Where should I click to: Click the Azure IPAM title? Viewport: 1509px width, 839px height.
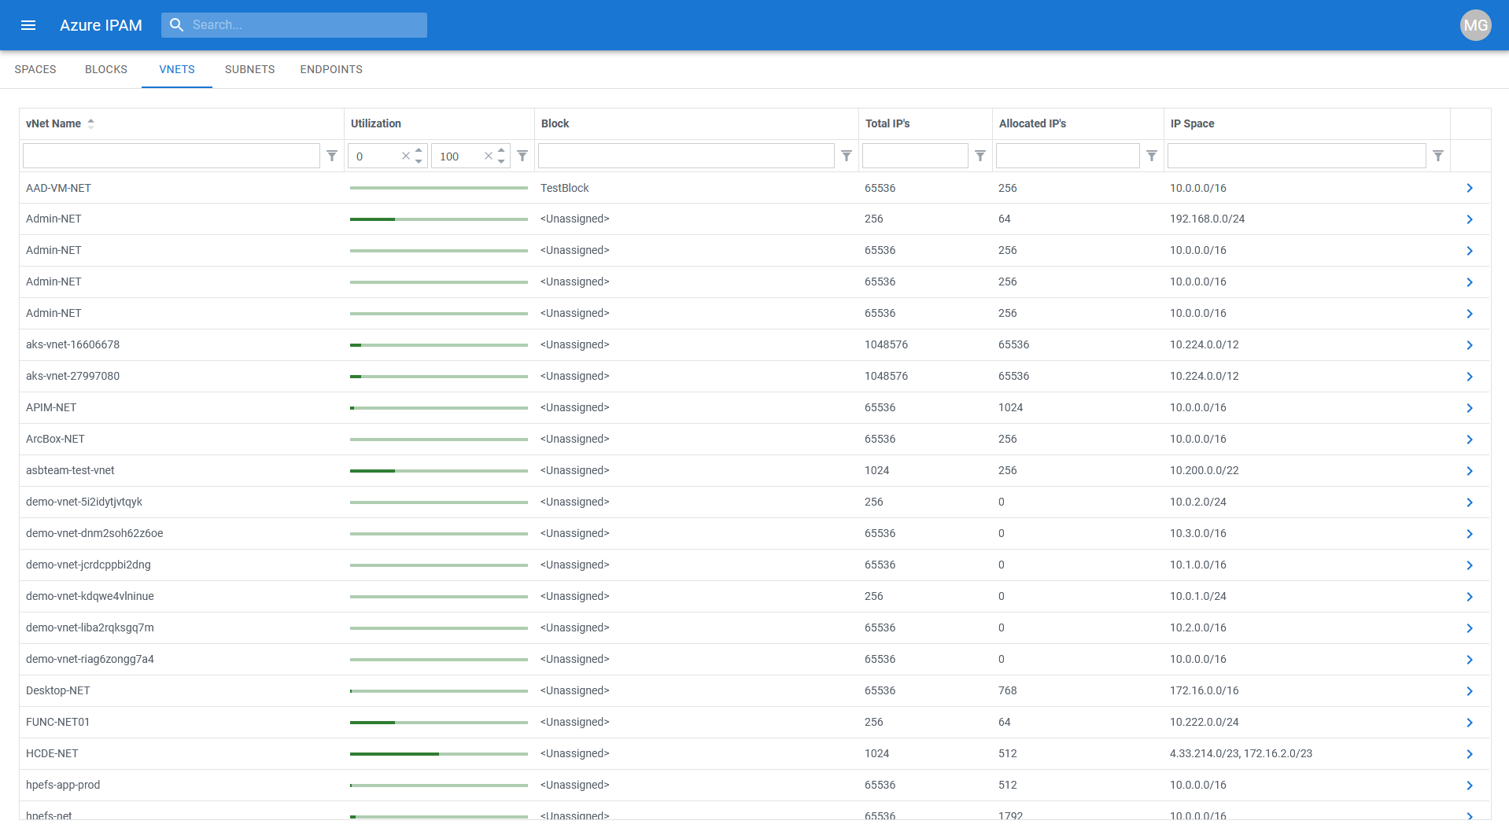[x=101, y=25]
